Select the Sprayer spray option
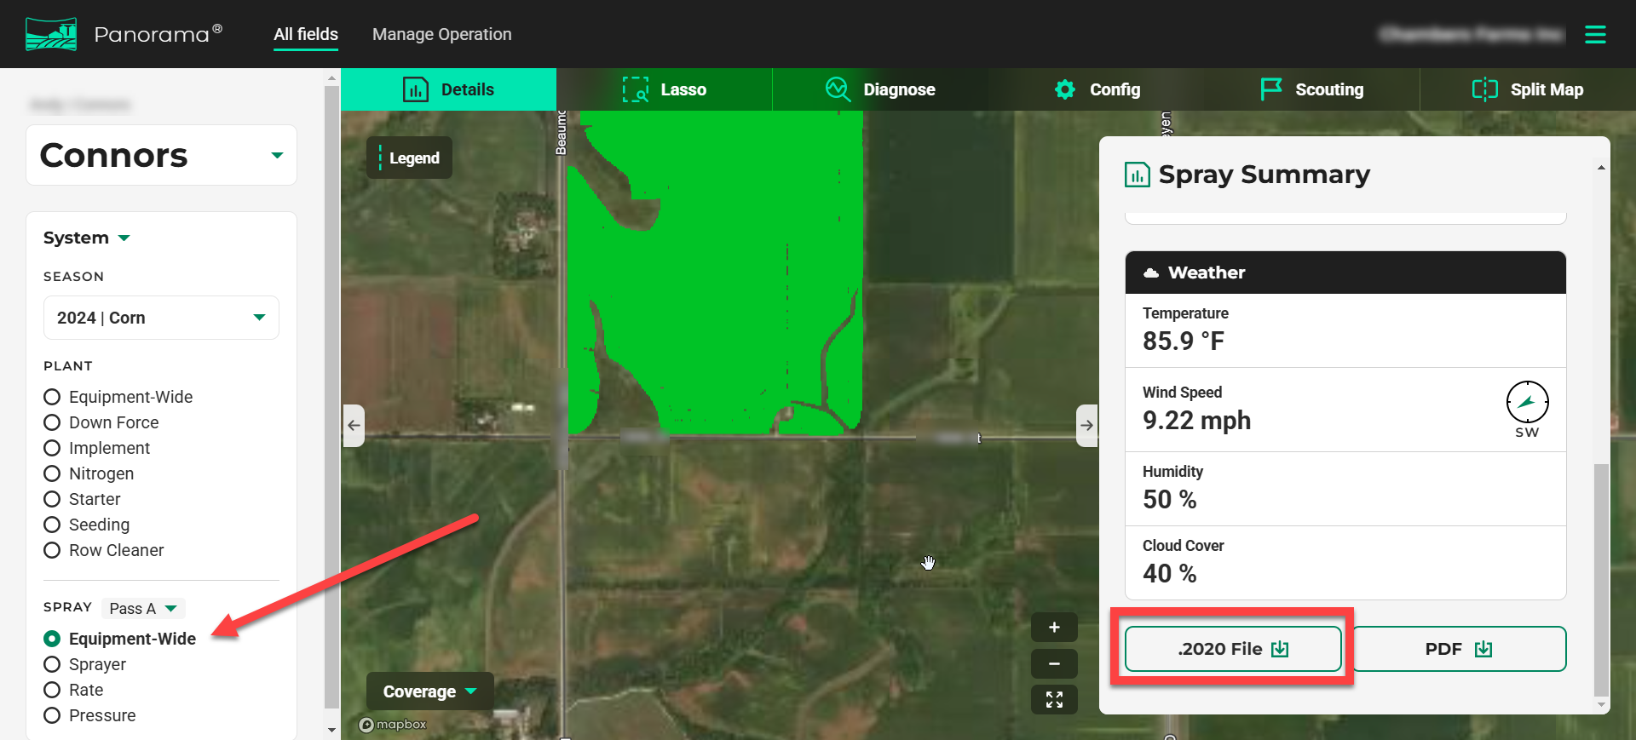The height and width of the screenshot is (740, 1636). tap(52, 664)
